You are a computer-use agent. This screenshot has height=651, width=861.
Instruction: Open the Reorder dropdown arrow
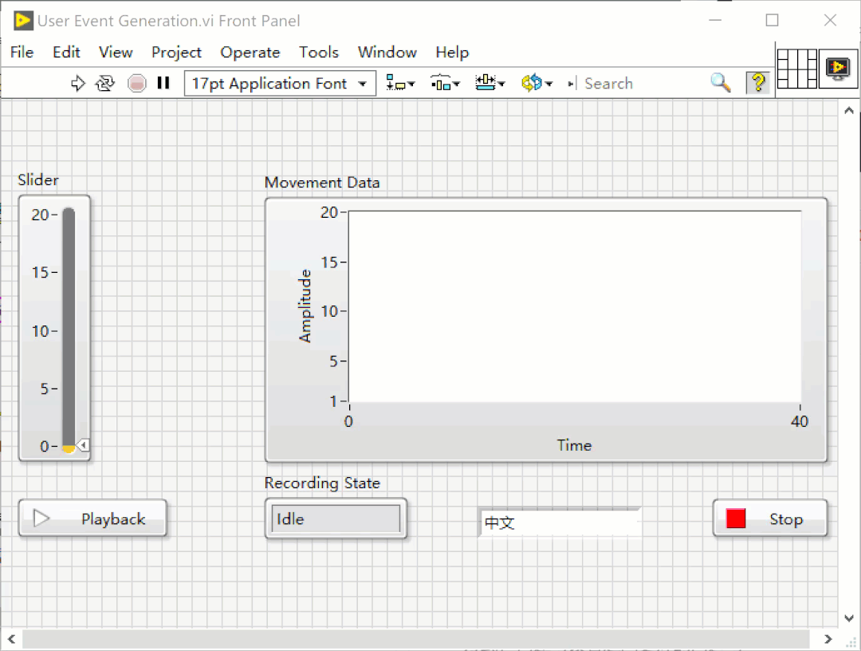548,82
